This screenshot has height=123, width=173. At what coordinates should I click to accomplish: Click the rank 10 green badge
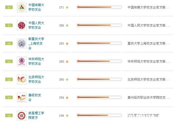tap(9, 43)
